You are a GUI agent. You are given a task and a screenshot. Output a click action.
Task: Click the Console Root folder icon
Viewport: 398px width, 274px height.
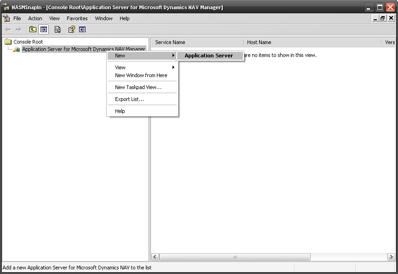pyautogui.click(x=8, y=41)
